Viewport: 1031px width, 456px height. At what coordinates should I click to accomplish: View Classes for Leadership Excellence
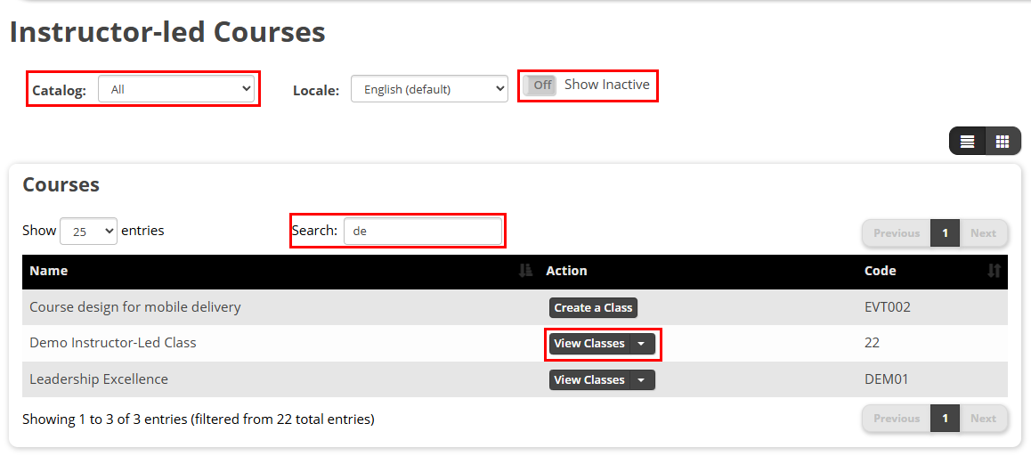pyautogui.click(x=589, y=379)
